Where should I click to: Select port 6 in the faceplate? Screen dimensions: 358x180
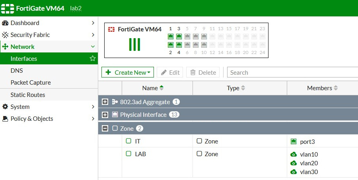(x=187, y=45)
